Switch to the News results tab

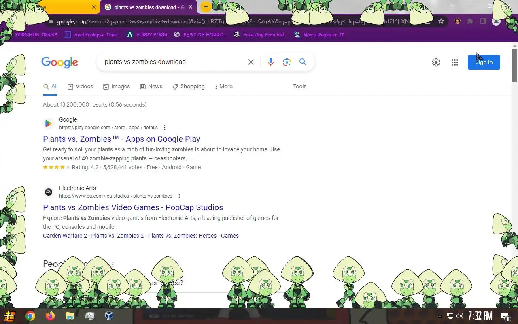point(151,87)
